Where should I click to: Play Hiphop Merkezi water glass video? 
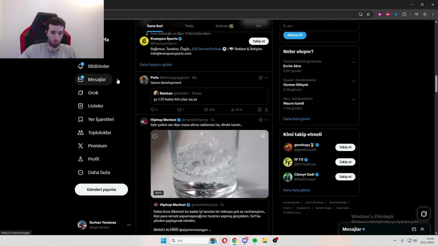click(x=209, y=164)
